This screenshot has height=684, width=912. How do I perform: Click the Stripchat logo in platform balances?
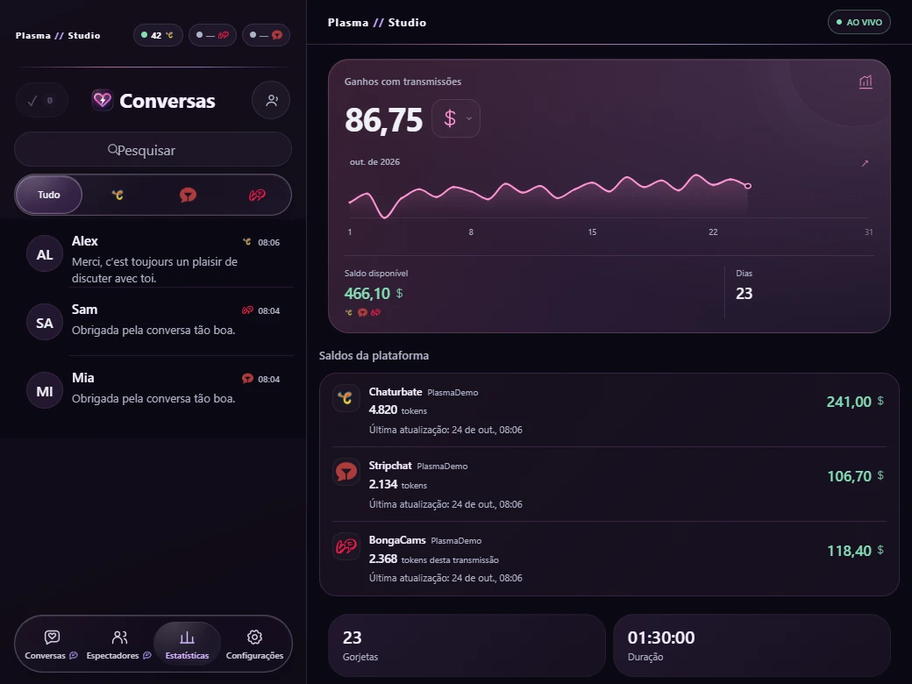pos(346,473)
